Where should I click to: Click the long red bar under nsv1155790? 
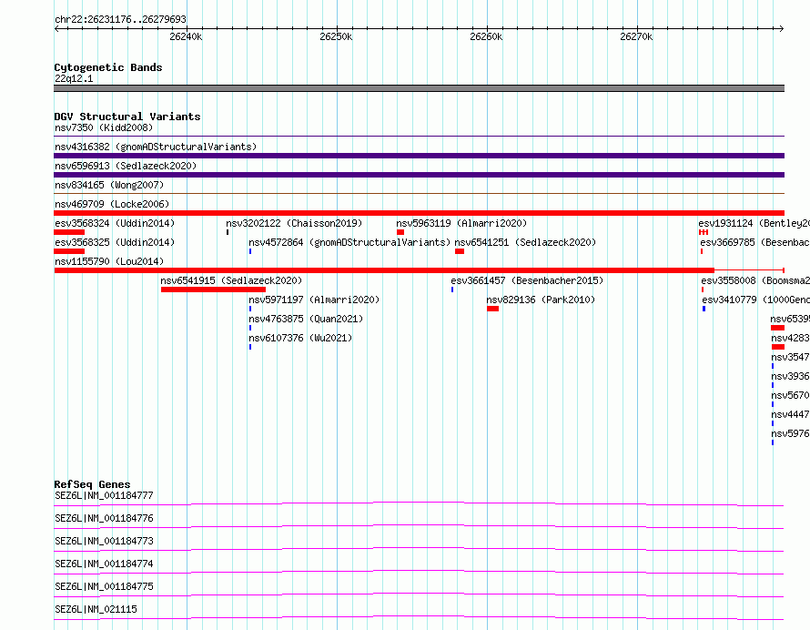coord(384,270)
